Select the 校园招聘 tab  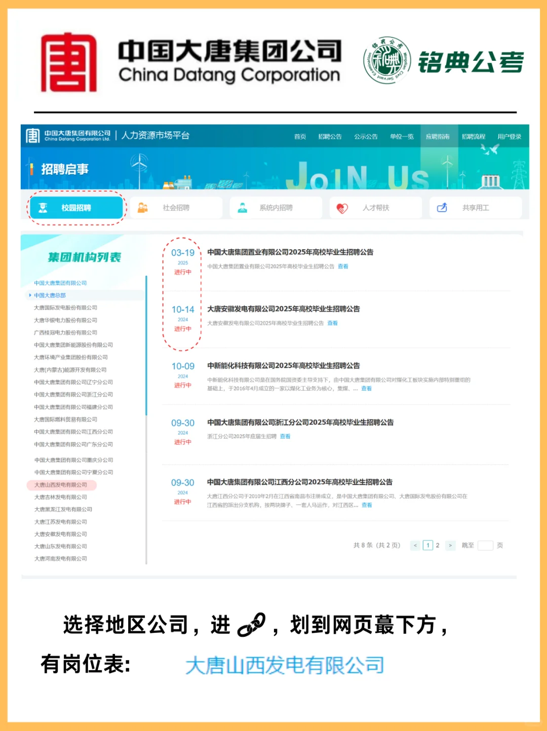point(76,208)
